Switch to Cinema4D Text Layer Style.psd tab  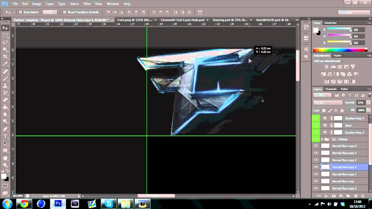pyautogui.click(x=183, y=20)
